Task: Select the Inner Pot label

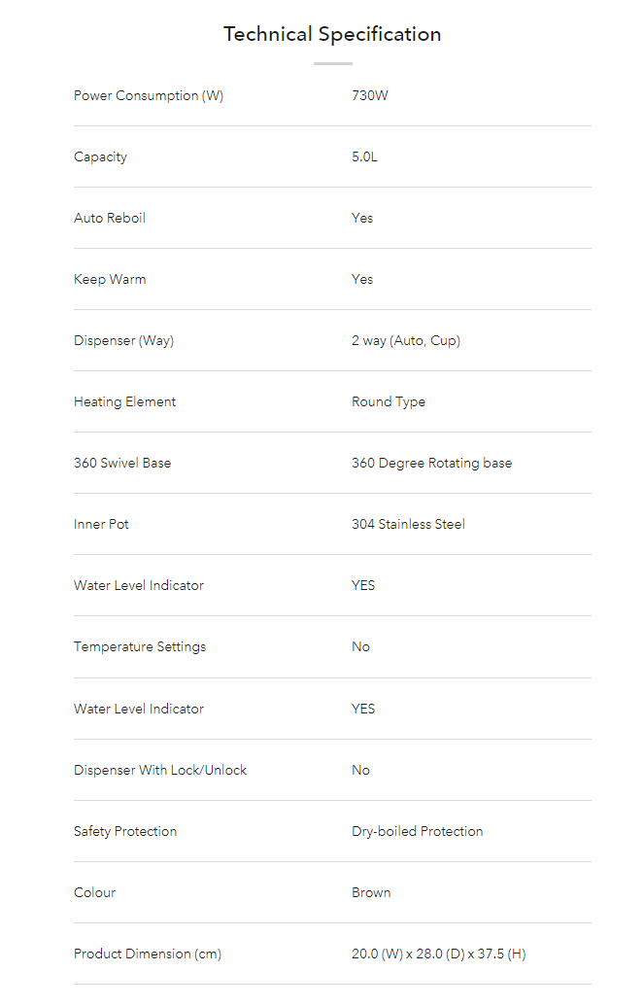Action: (101, 524)
